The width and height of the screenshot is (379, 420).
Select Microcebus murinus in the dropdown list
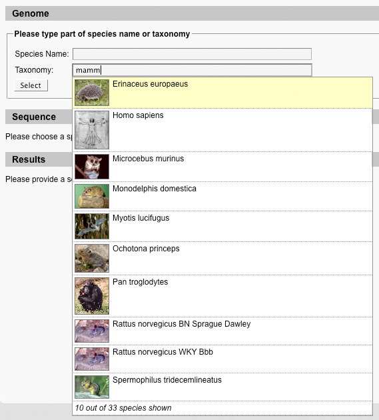click(222, 167)
